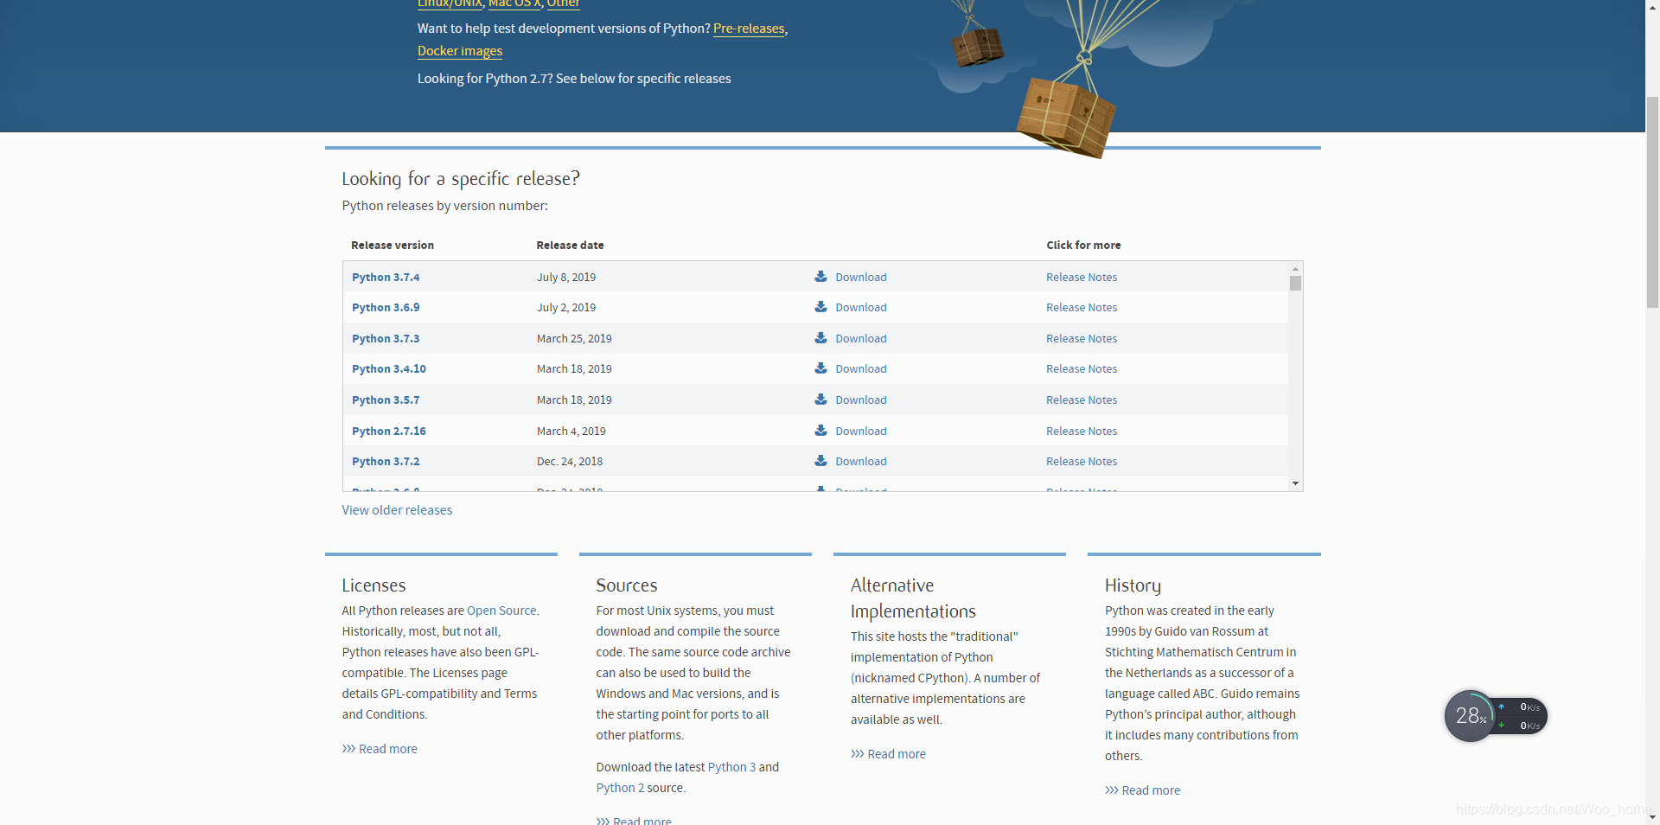Open the Pre-releases link
The image size is (1660, 825).
[749, 29]
